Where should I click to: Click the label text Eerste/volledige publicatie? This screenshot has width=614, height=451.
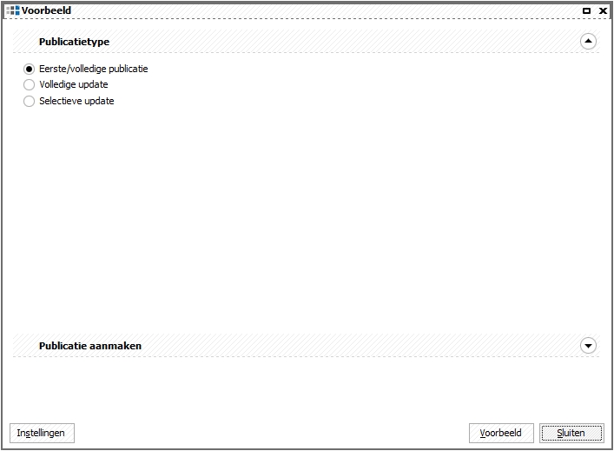[94, 69]
